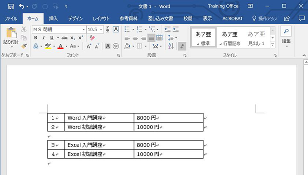Image resolution: width=308 pixels, height=175 pixels.
Task: Open the 参考資料 tab
Action: pos(129,19)
